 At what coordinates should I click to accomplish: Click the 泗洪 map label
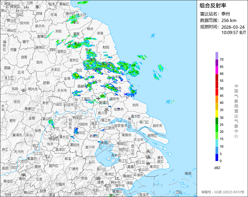39,62
